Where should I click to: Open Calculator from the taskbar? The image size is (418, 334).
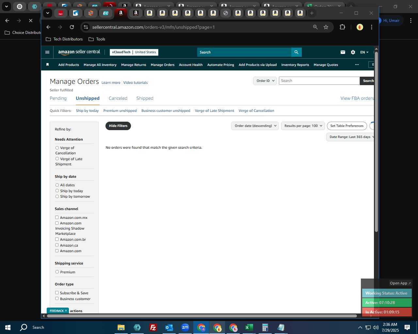point(265,327)
